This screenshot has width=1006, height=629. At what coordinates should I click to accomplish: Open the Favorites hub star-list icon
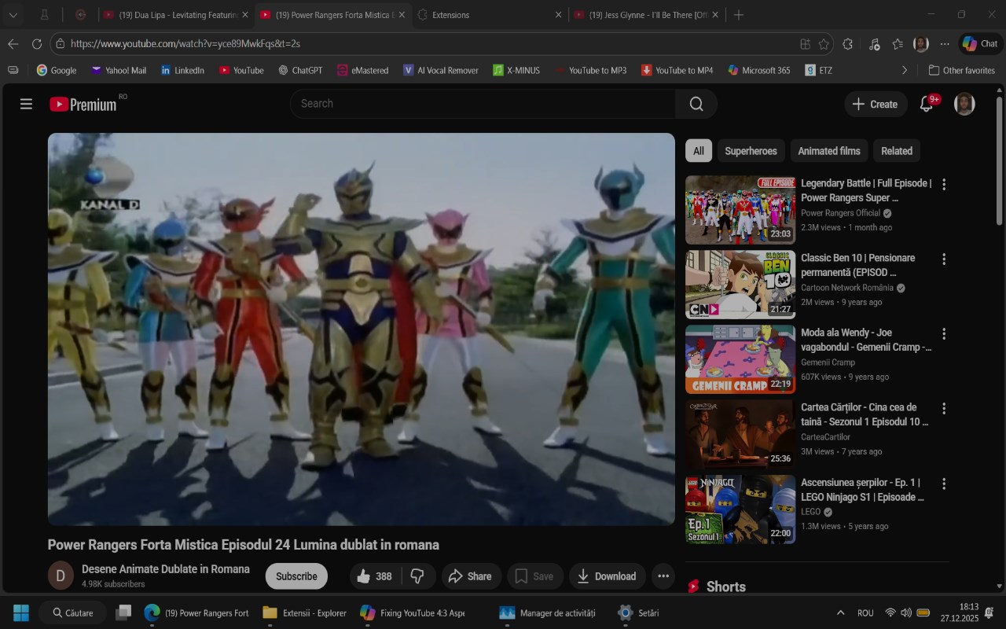pos(898,44)
